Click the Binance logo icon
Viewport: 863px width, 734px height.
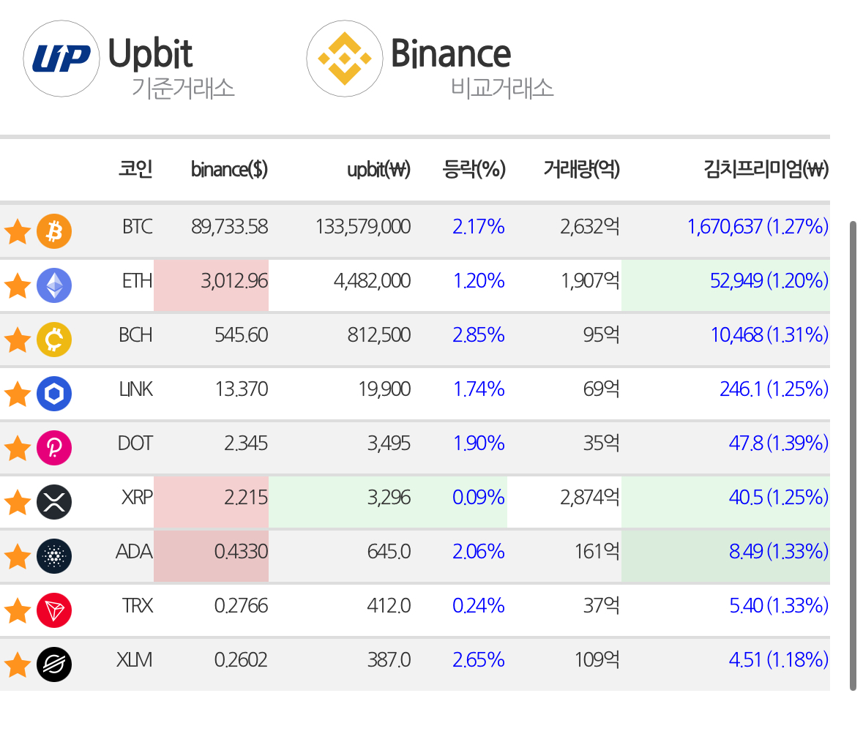click(345, 59)
